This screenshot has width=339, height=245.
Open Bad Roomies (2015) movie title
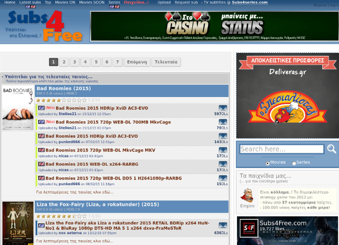(x=63, y=88)
